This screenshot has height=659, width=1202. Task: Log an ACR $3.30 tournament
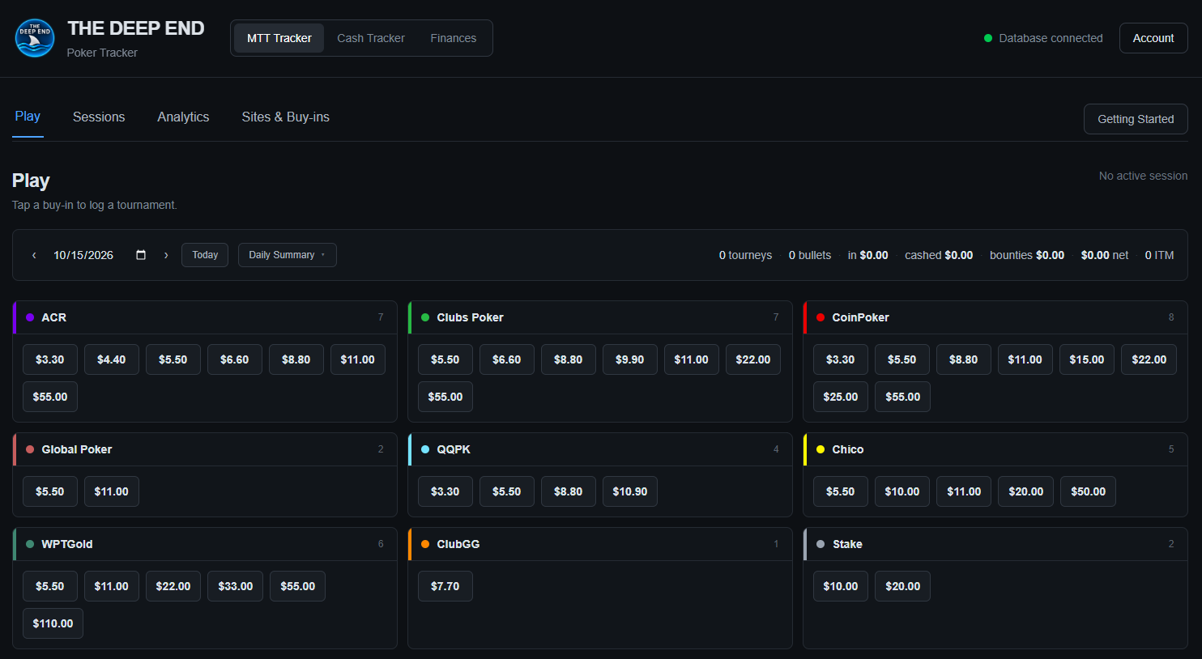pyautogui.click(x=50, y=359)
